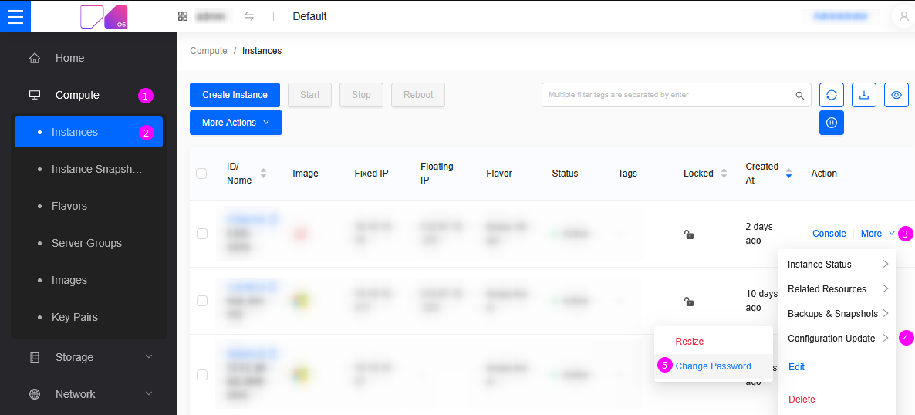This screenshot has height=415, width=915.
Task: Click the Compute monitor icon
Action: click(35, 95)
